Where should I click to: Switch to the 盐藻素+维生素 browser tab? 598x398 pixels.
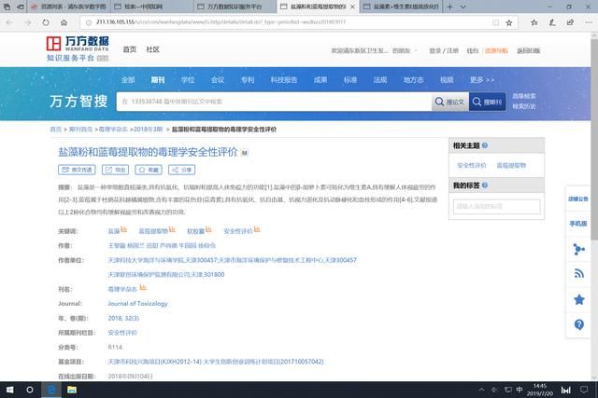coord(401,7)
